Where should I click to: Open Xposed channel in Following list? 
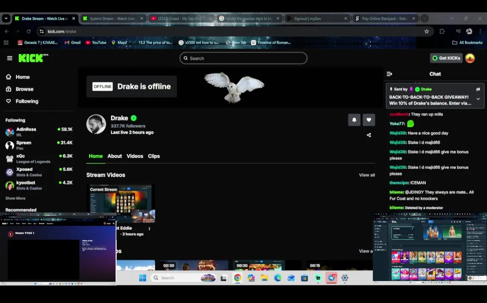point(39,172)
